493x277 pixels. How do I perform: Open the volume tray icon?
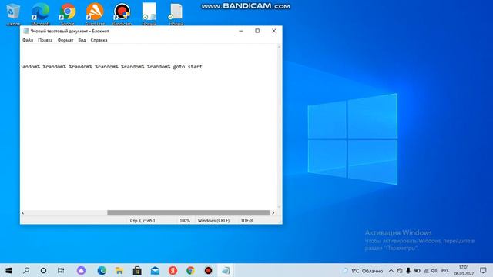click(x=434, y=271)
